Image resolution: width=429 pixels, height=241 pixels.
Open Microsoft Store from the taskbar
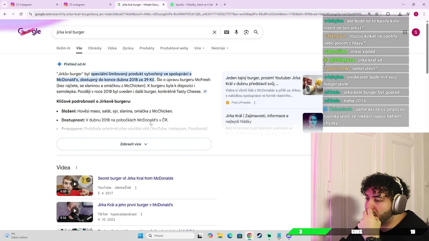pos(240,236)
